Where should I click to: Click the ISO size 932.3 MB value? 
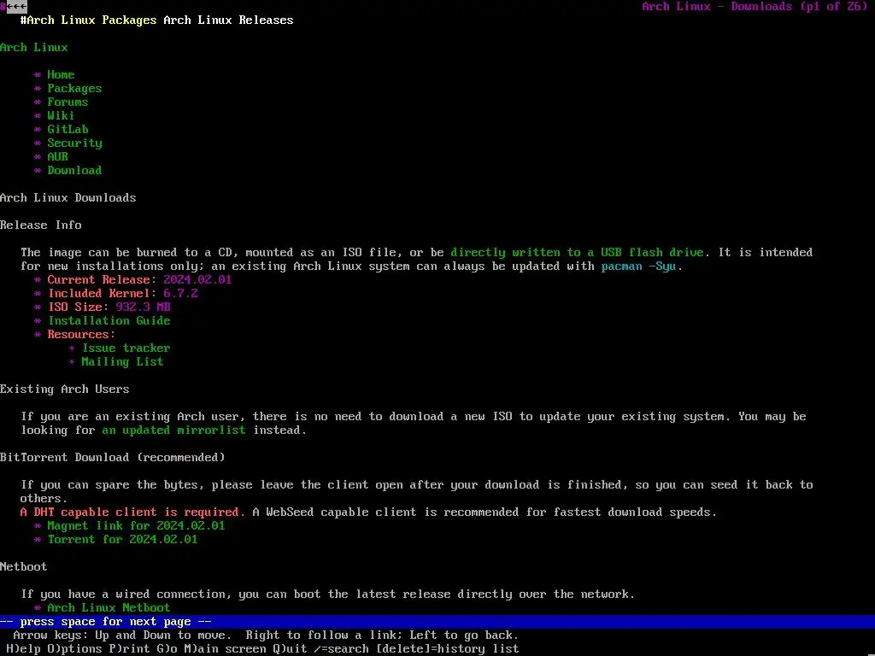(143, 307)
